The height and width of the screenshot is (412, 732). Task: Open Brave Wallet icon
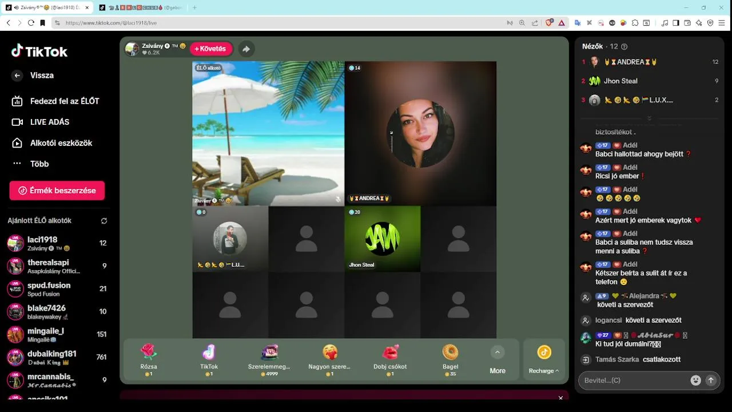[687, 23]
